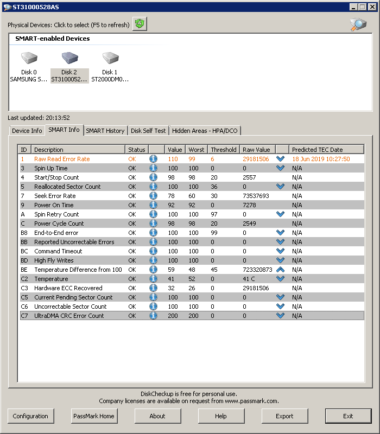
Task: Open the Disk Self Test tab
Action: click(x=148, y=131)
